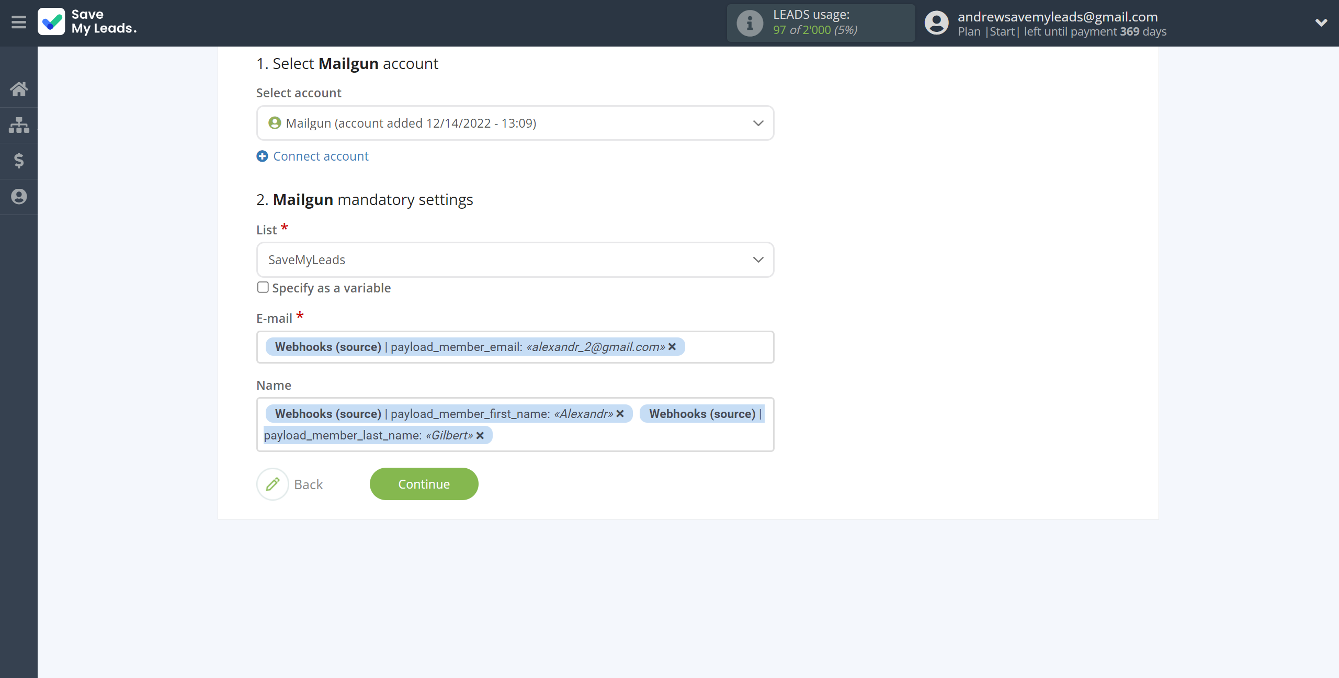Select the payload_member_first_name variable tag
The width and height of the screenshot is (1339, 678).
[449, 414]
